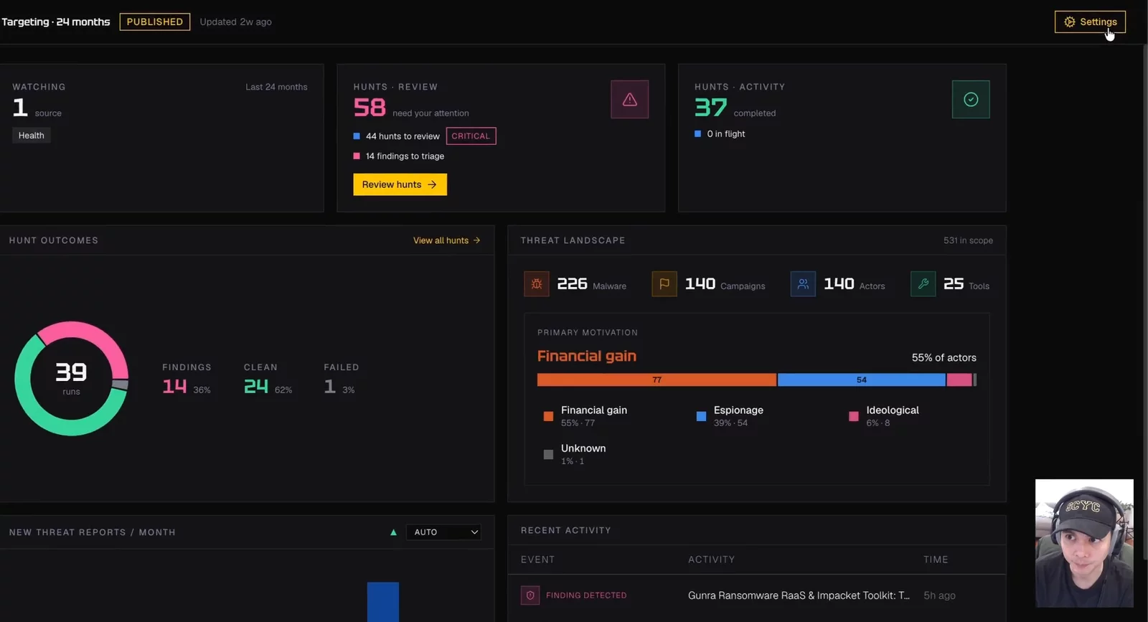1148x622 pixels.
Task: Open the Gunra Ransomware activity row
Action: point(756,595)
